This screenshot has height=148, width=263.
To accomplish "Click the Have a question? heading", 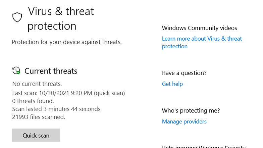I will pyautogui.click(x=184, y=73).
